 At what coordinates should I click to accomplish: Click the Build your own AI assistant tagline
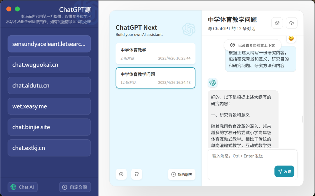click(x=139, y=35)
